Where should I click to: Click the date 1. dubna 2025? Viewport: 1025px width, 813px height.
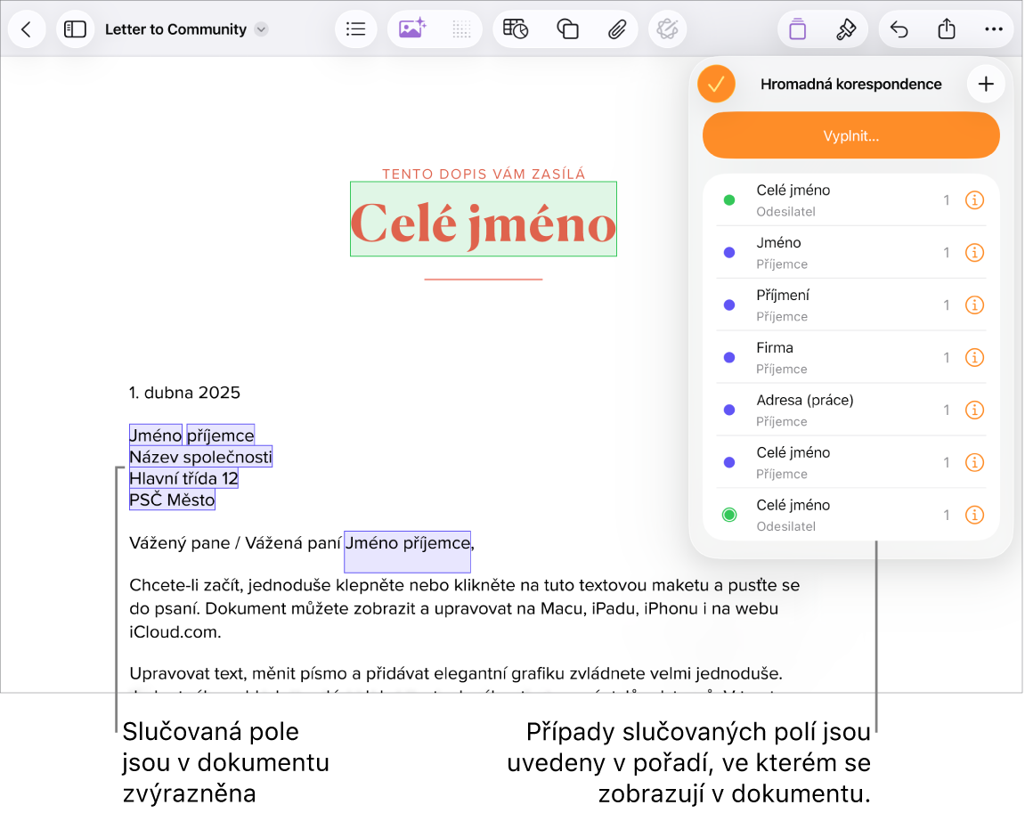coord(185,393)
